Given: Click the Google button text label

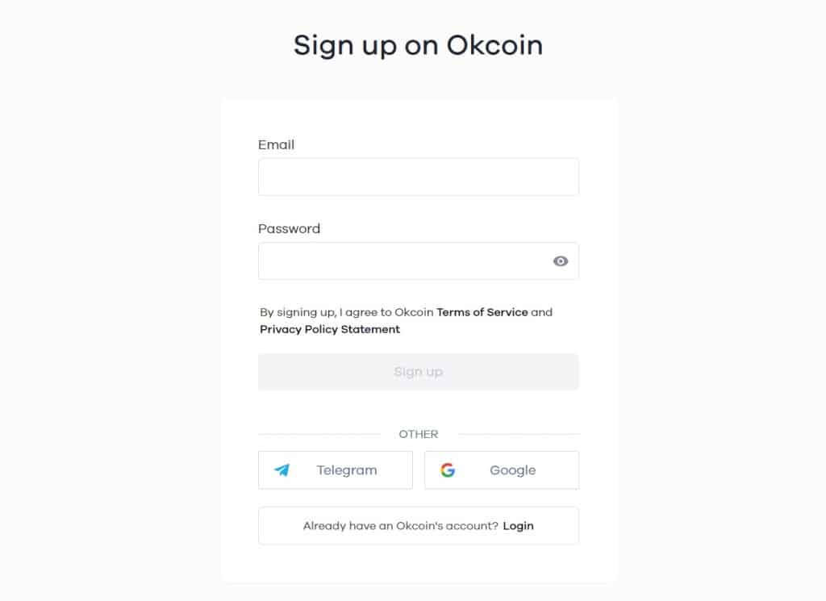Looking at the screenshot, I should pos(512,470).
